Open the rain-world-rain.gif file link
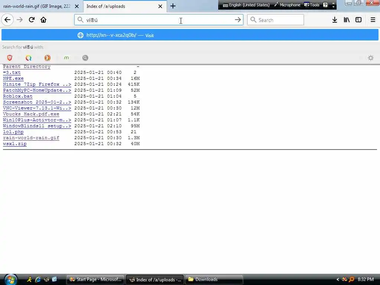380x285 pixels. click(31, 138)
